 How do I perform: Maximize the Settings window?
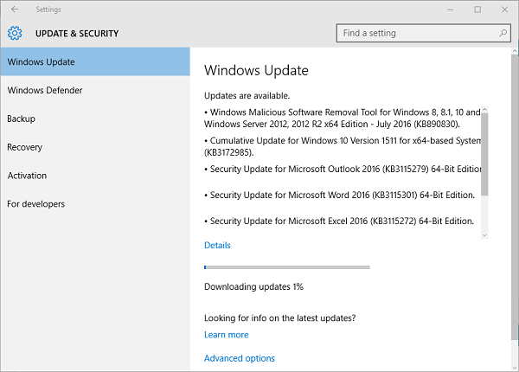[477, 10]
